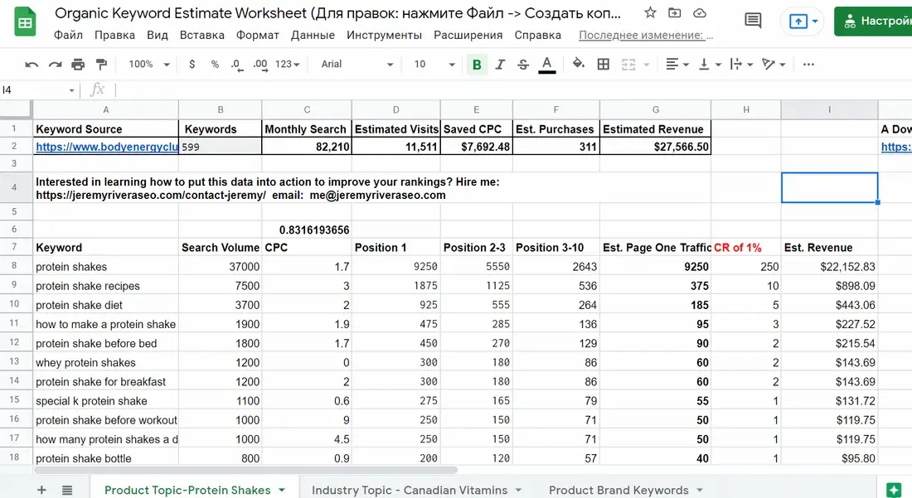Check cloud save status icon

700,12
